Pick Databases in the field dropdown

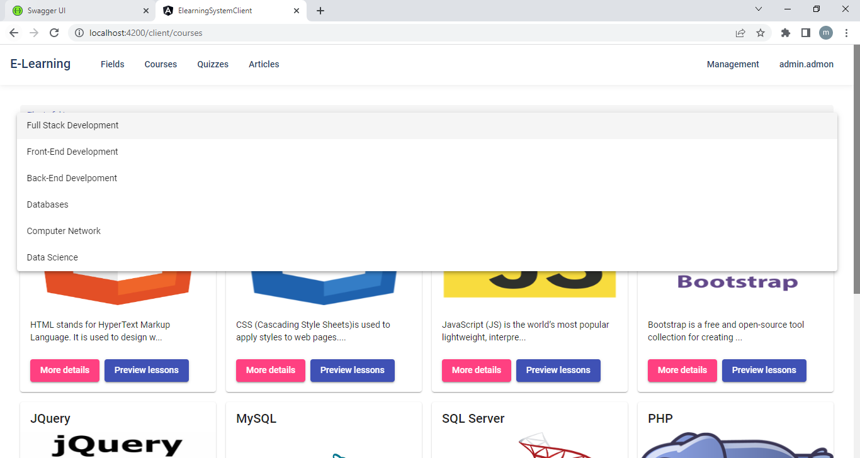(47, 204)
